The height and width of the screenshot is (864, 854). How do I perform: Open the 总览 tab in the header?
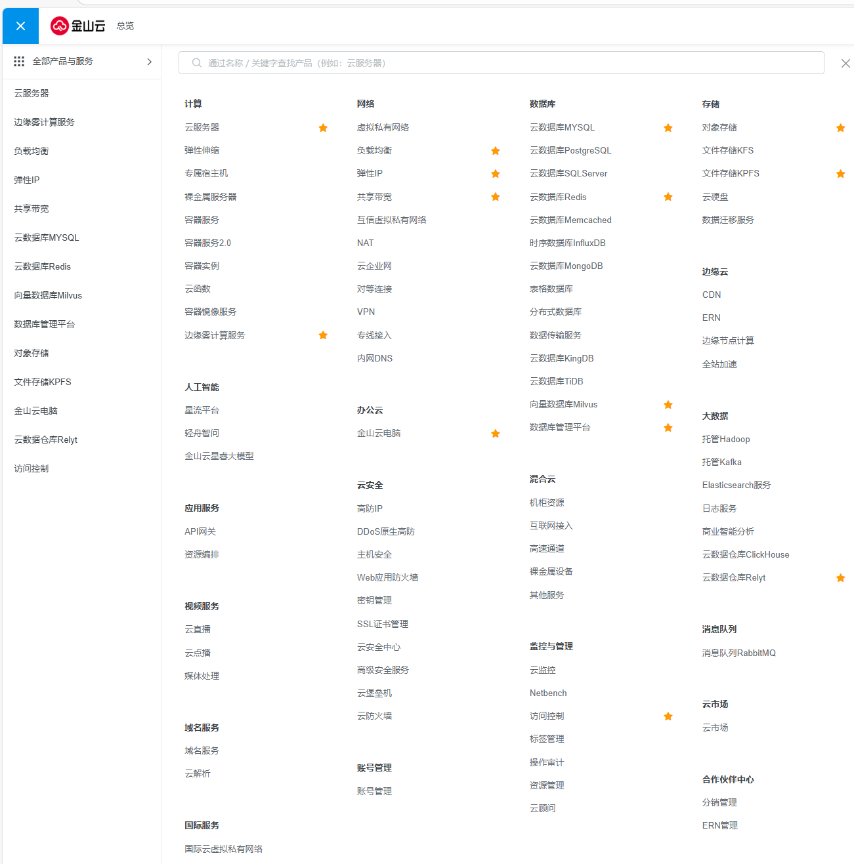coord(125,26)
